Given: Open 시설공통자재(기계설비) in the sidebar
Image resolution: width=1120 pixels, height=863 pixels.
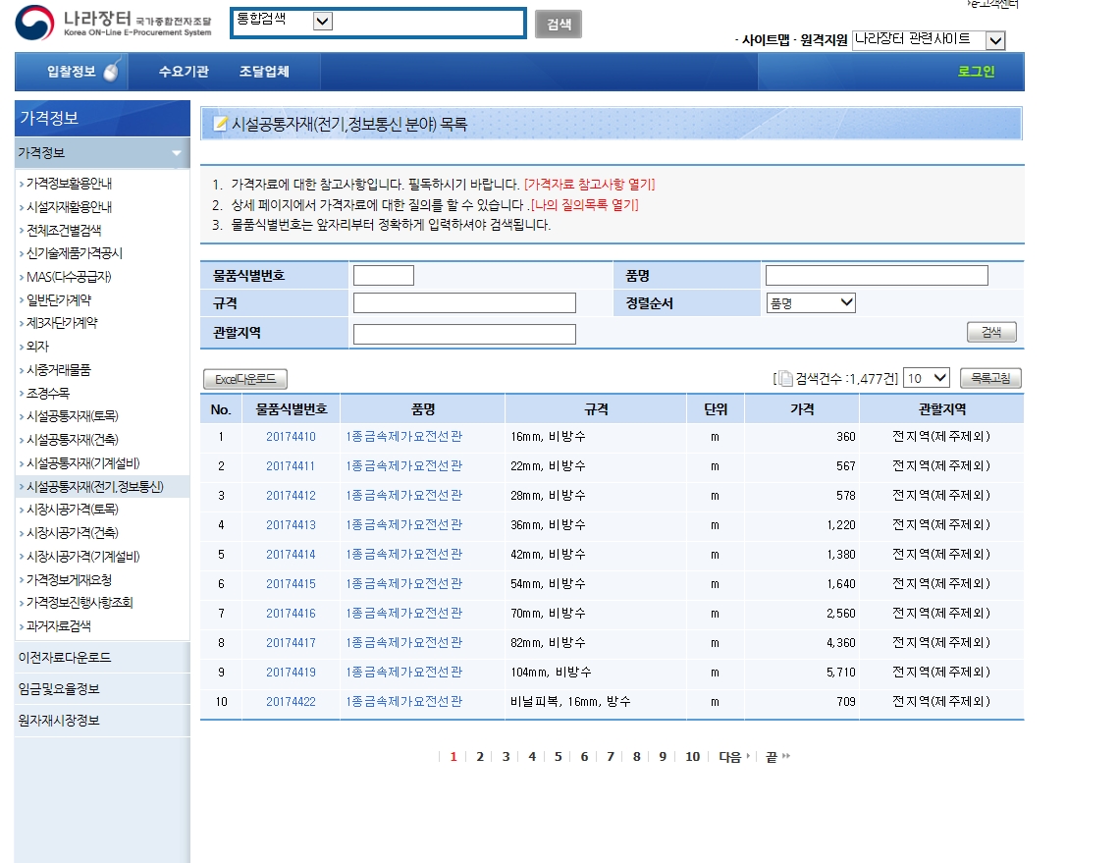Looking at the screenshot, I should tap(82, 463).
